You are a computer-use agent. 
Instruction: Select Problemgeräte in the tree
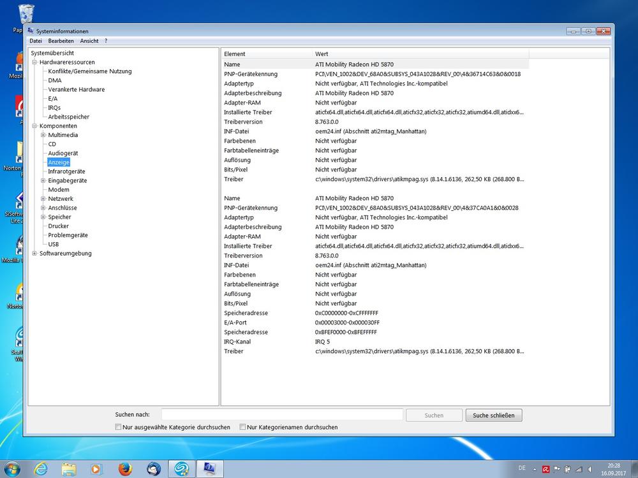tap(68, 235)
